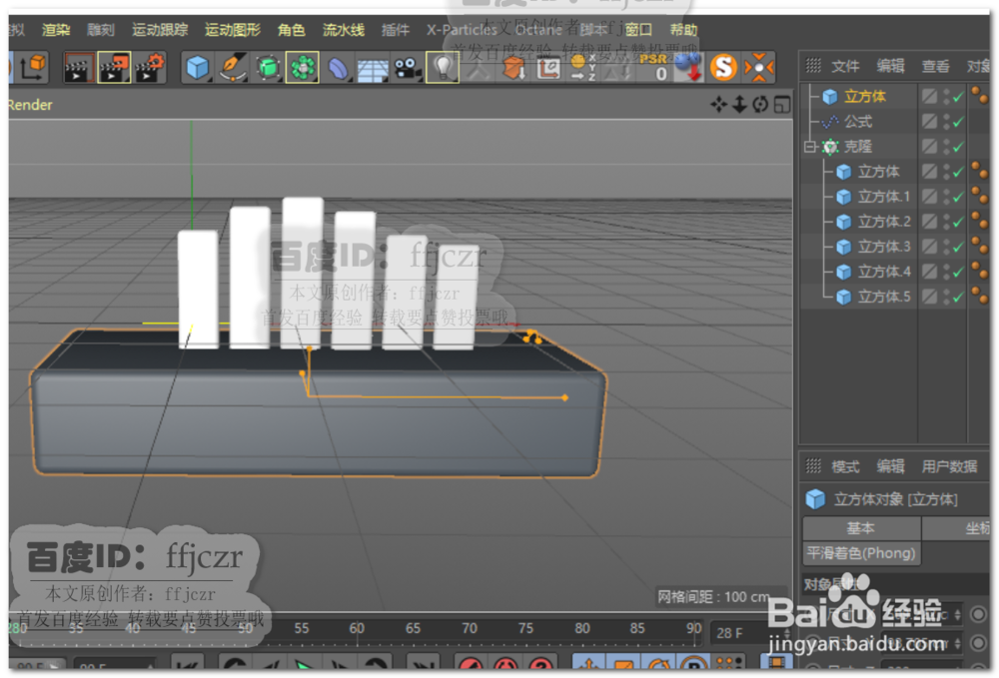
Task: Toggle the layer square for 立方体.5
Action: [930, 297]
